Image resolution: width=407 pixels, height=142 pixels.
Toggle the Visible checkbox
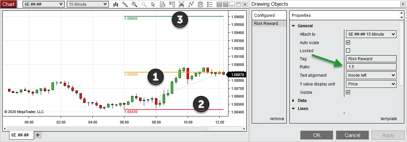click(348, 92)
